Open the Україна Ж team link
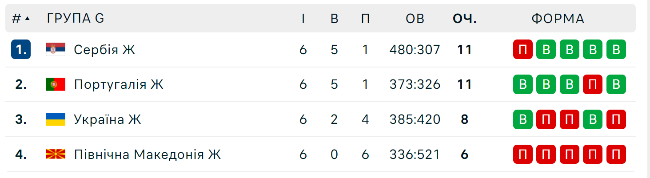Viewport: 650px width, 178px height. (x=107, y=119)
